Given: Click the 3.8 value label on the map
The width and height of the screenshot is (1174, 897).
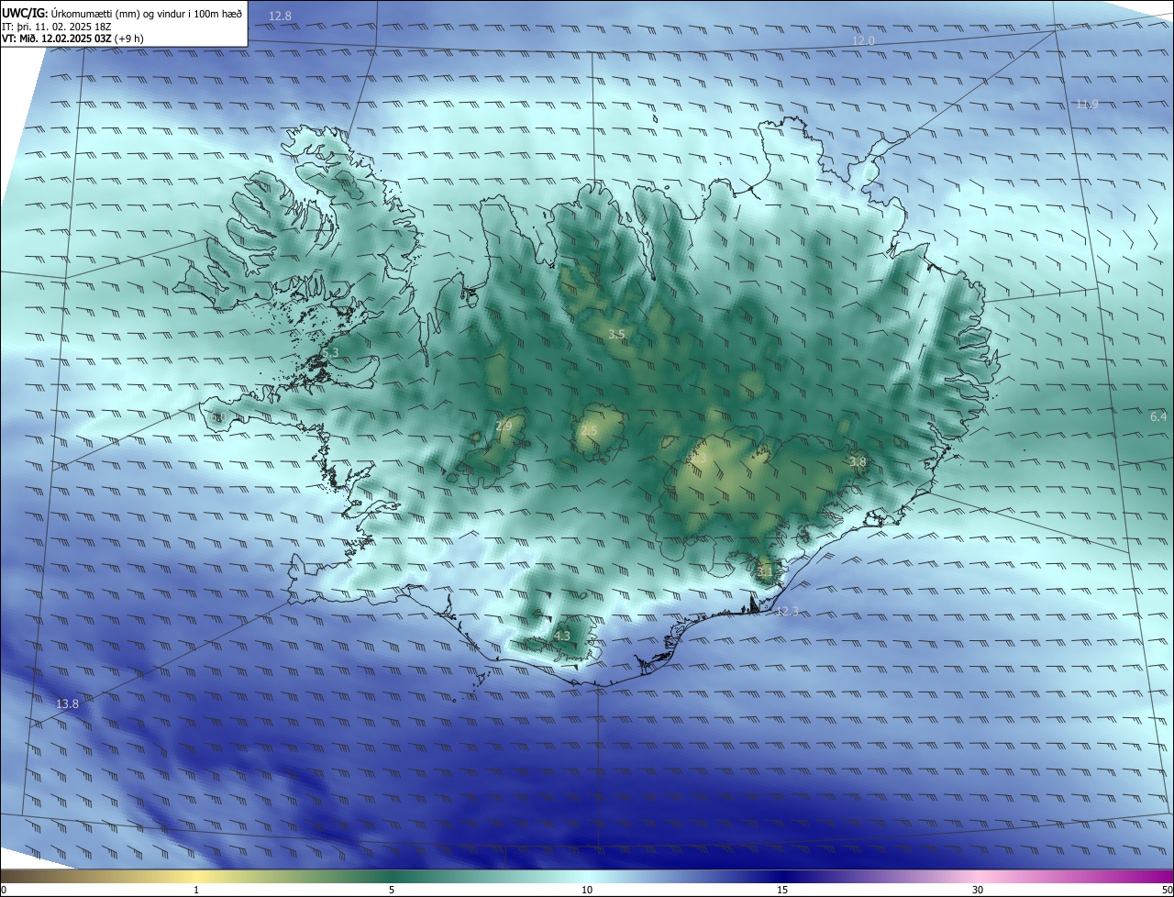Looking at the screenshot, I should point(858,461).
